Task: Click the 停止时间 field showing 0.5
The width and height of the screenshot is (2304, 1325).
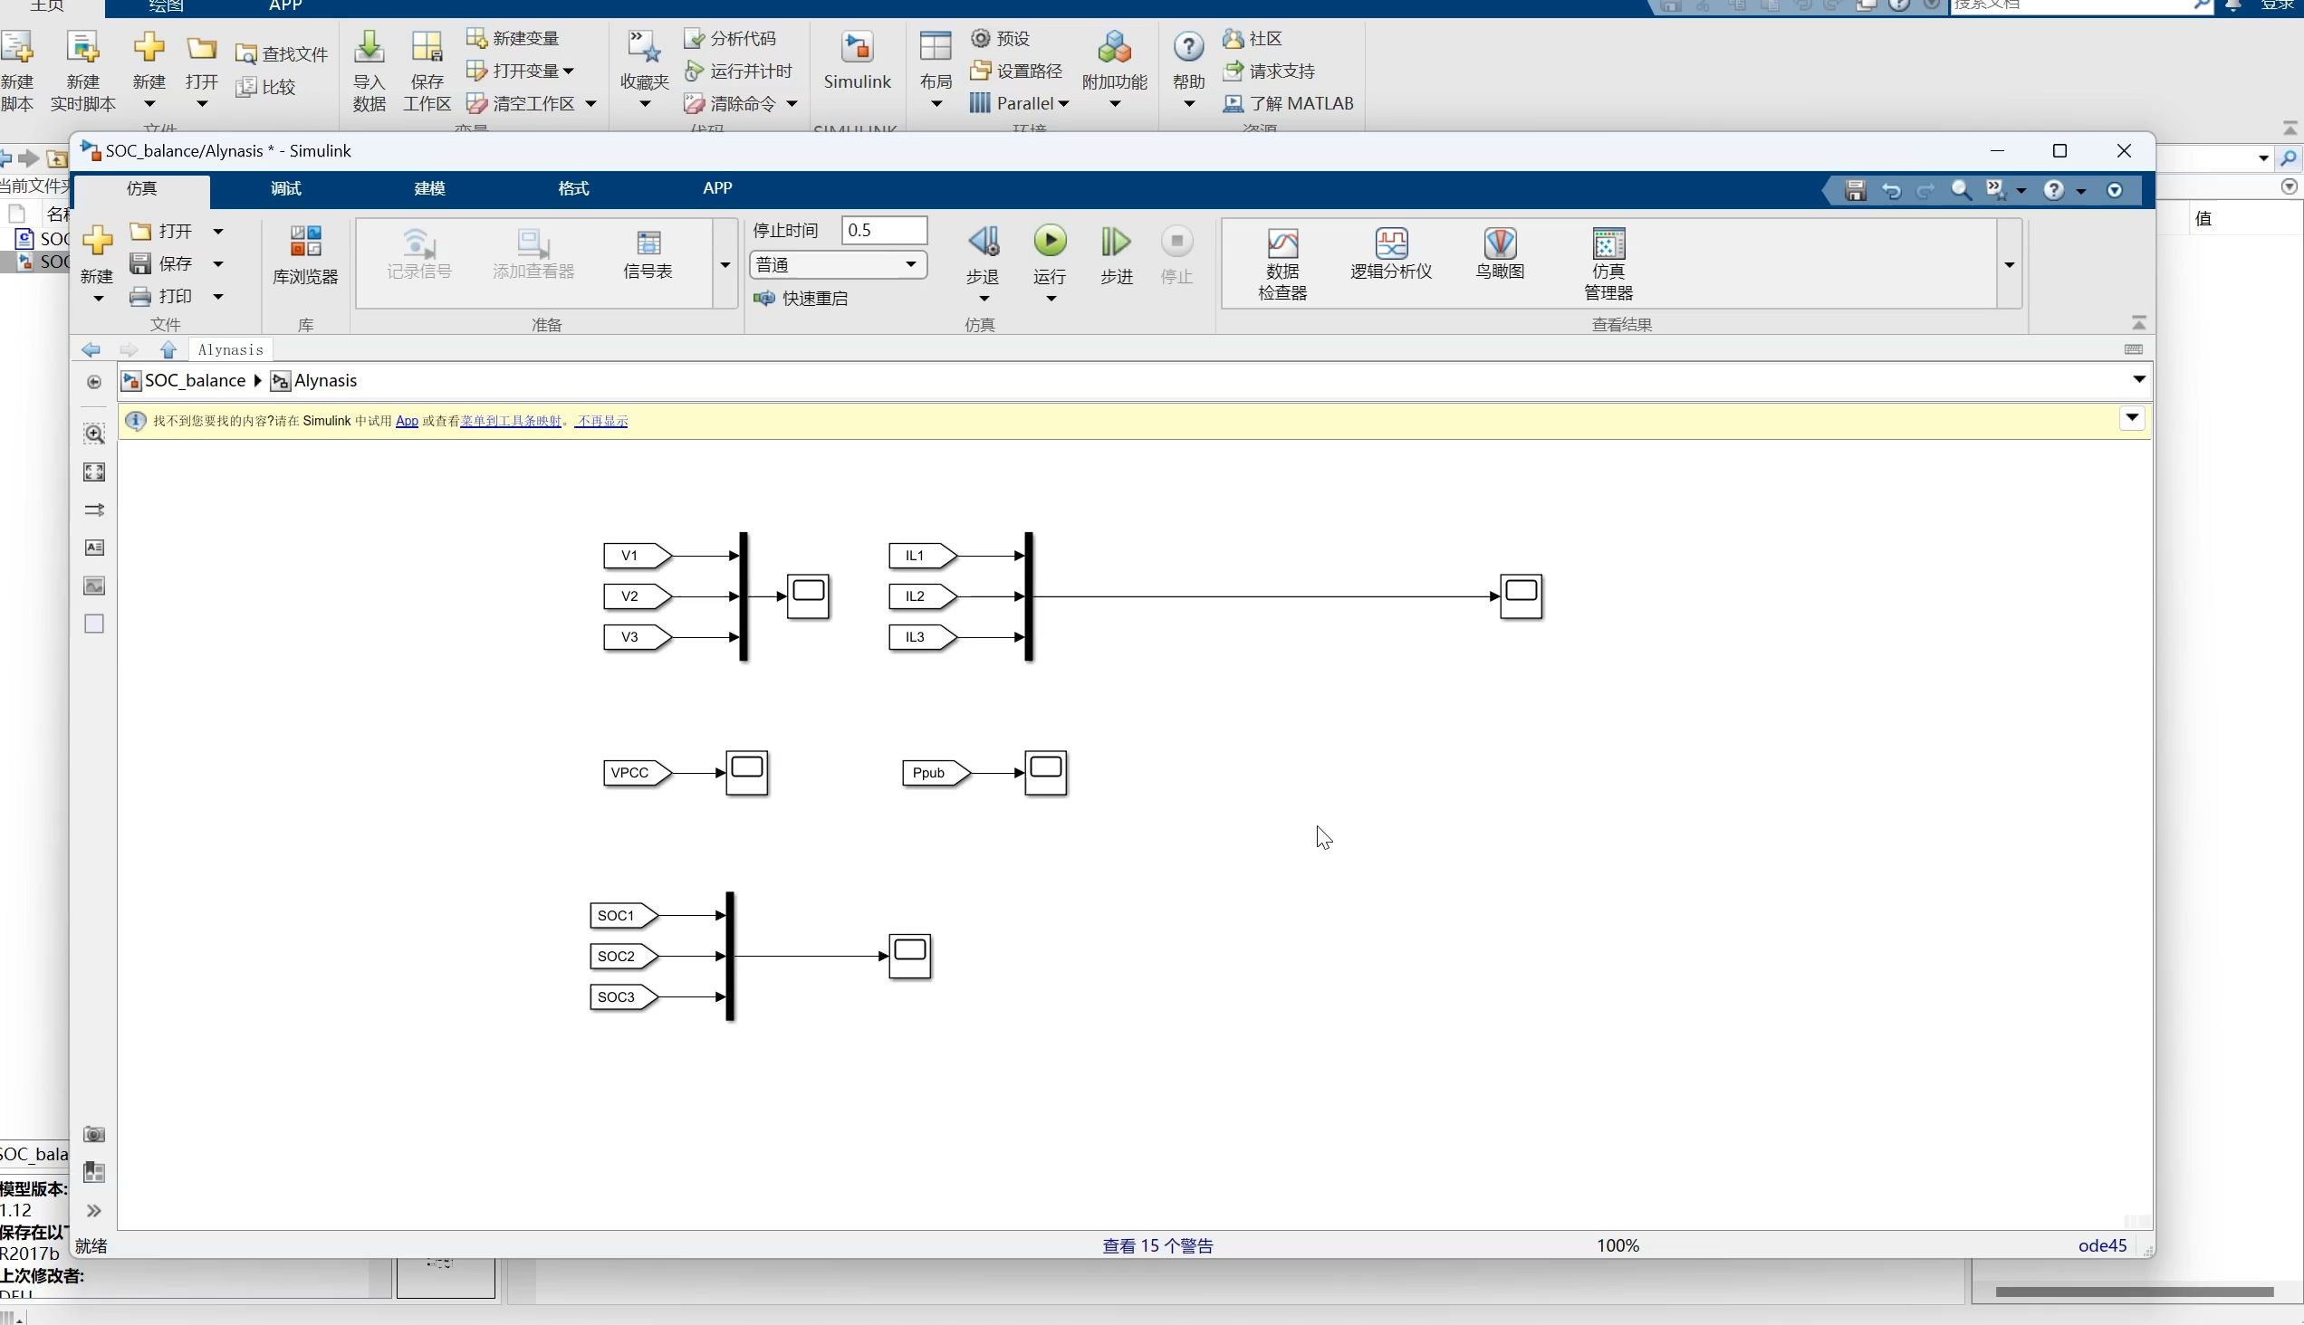Action: [x=884, y=229]
